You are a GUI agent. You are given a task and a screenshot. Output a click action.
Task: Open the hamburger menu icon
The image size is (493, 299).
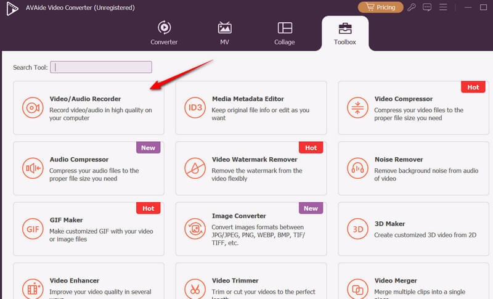(443, 7)
